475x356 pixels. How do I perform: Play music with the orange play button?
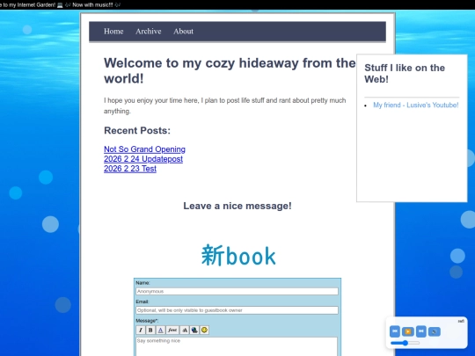(408, 331)
